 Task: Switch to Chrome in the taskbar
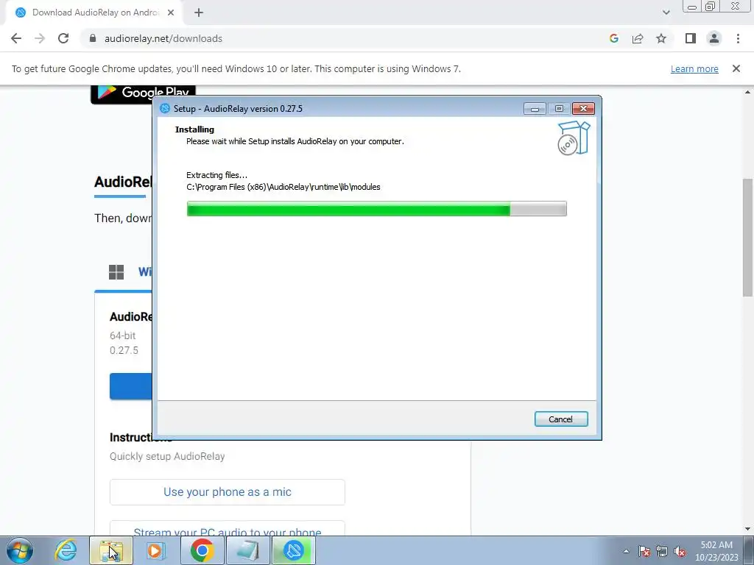[202, 550]
